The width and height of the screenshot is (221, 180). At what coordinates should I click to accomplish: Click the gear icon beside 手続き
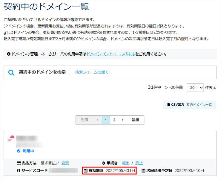coord(104,163)
